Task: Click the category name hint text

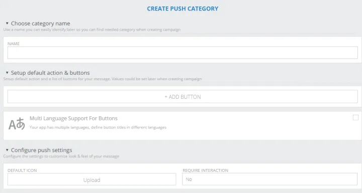Action: tap(92, 30)
